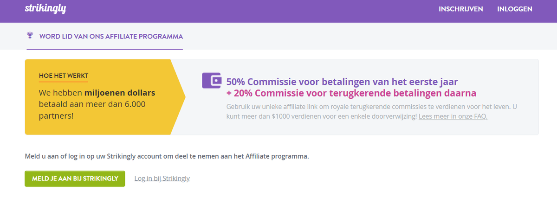Click the + 20% Commissie pink heading
This screenshot has width=557, height=211.
point(351,94)
